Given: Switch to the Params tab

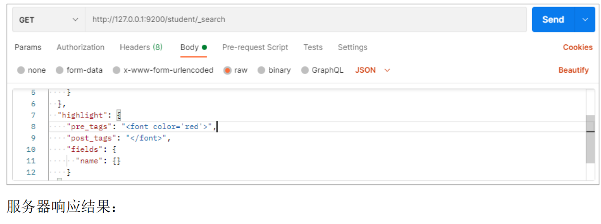Looking at the screenshot, I should (x=28, y=47).
